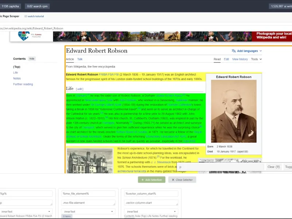Viewport: 292px width, 219px height.
Task: Open the View history tab
Action: pyautogui.click(x=240, y=59)
